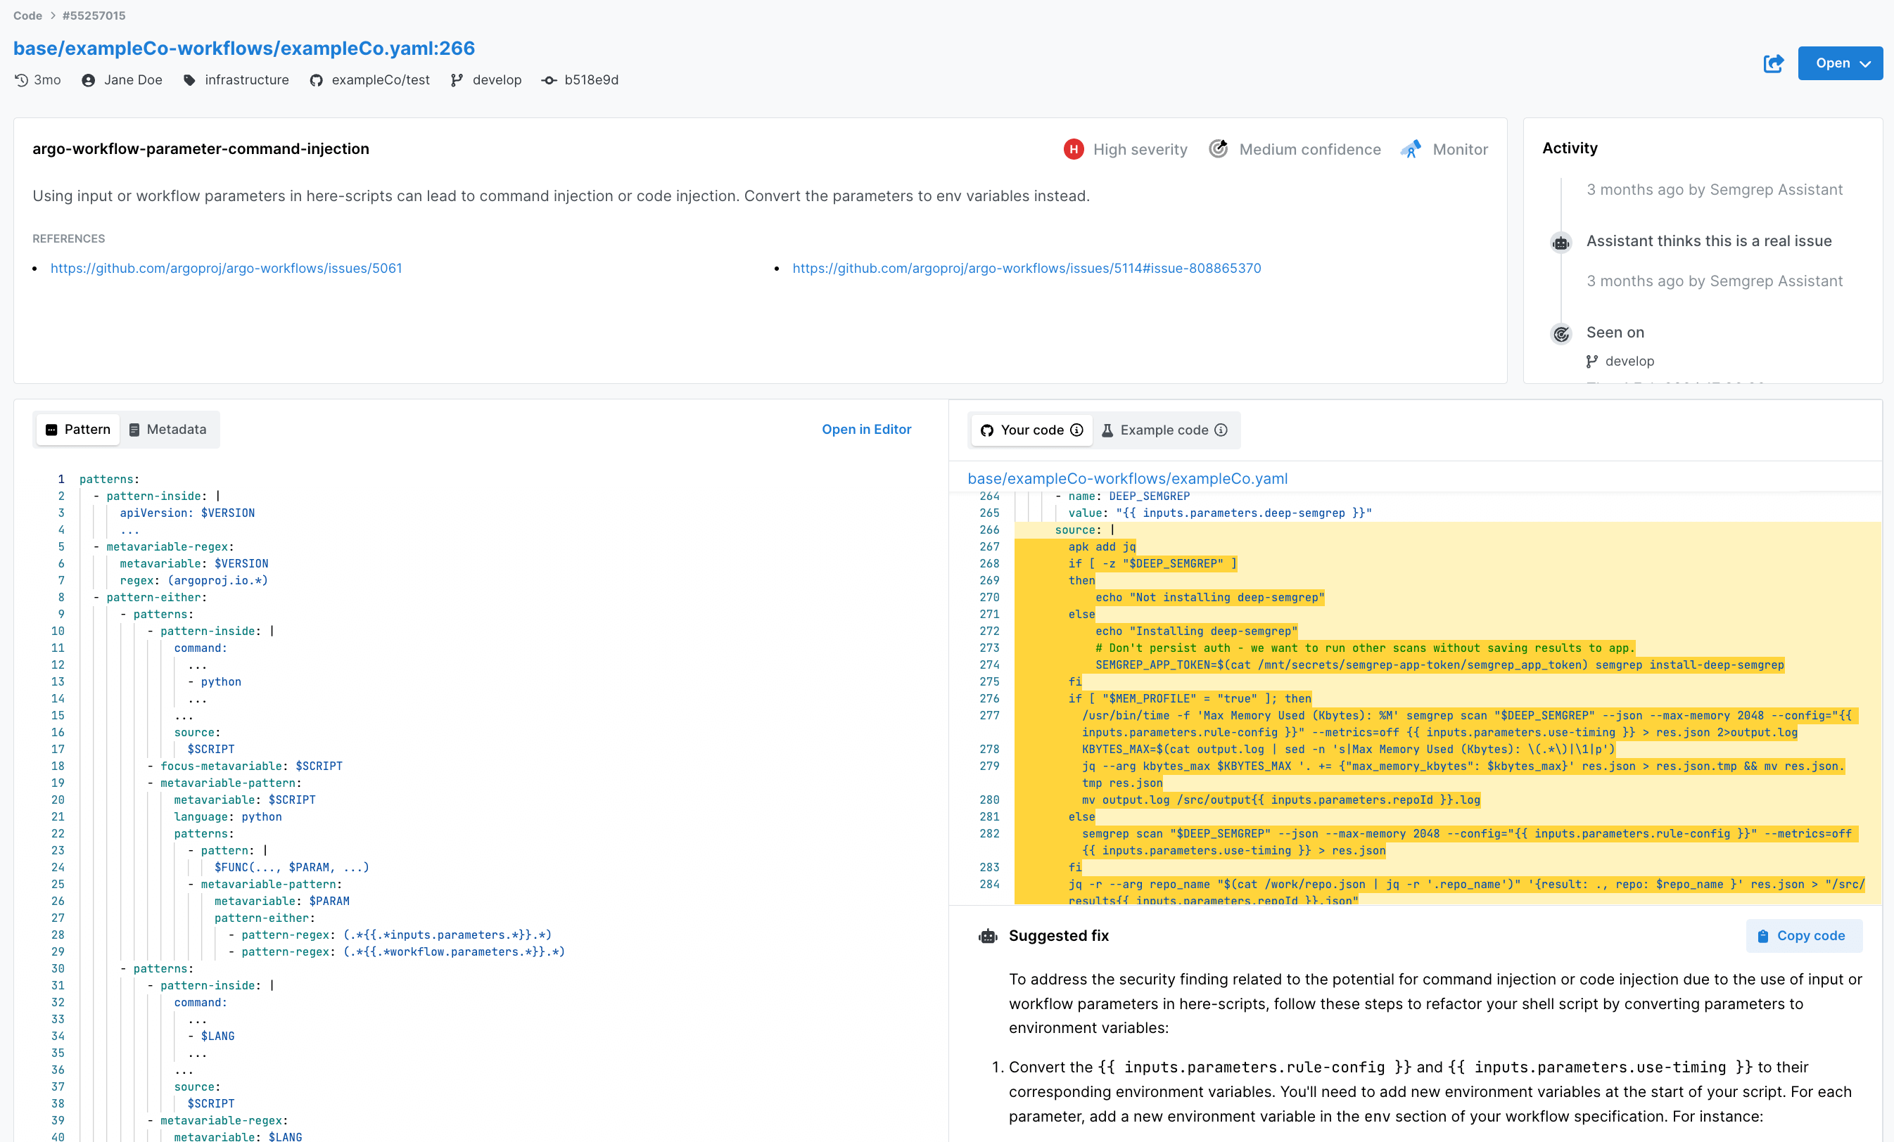
Task: Click the Medium confidence icon
Action: pyautogui.click(x=1216, y=148)
